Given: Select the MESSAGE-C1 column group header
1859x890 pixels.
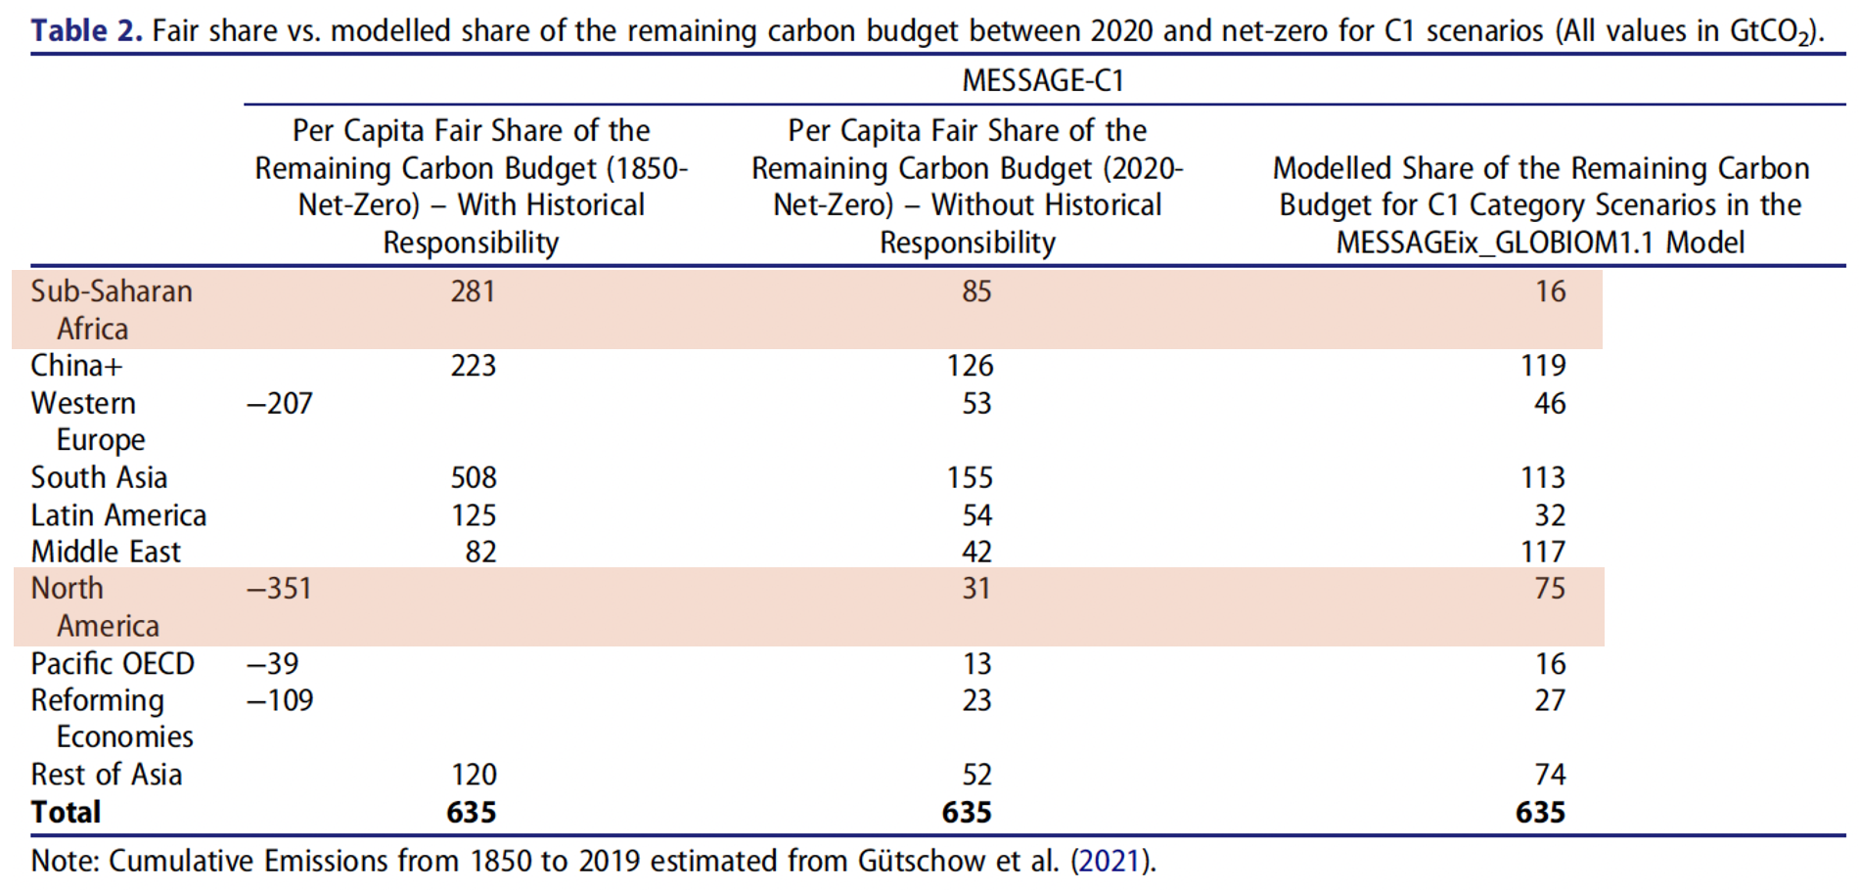Looking at the screenshot, I should coord(1043,80).
